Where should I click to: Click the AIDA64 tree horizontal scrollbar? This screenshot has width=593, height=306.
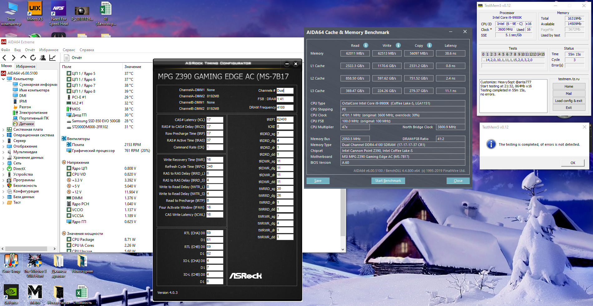click(26, 249)
